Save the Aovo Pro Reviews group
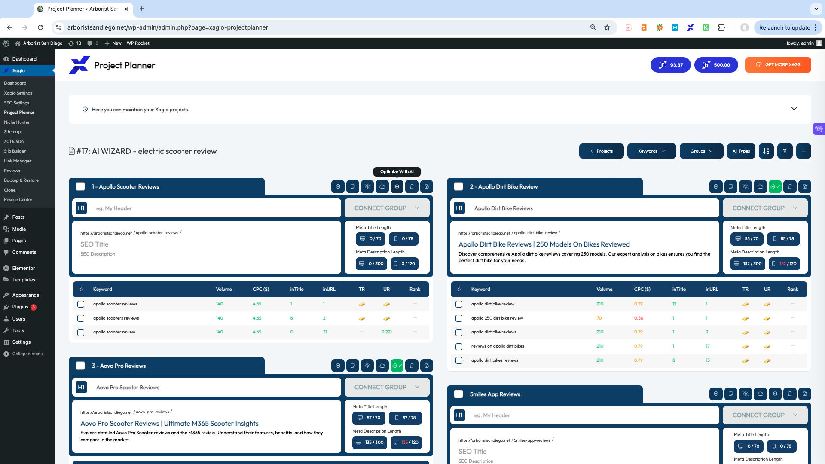825x464 pixels. click(x=426, y=366)
